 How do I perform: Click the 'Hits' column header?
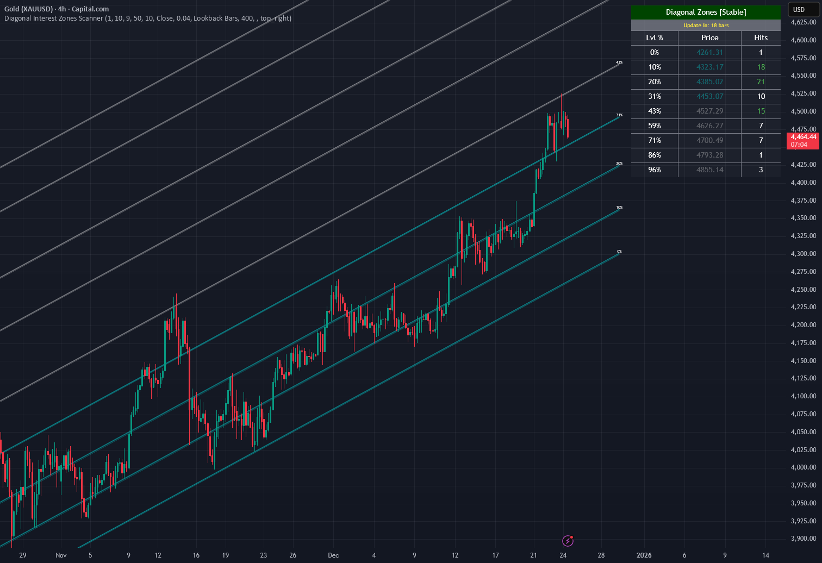pos(761,38)
